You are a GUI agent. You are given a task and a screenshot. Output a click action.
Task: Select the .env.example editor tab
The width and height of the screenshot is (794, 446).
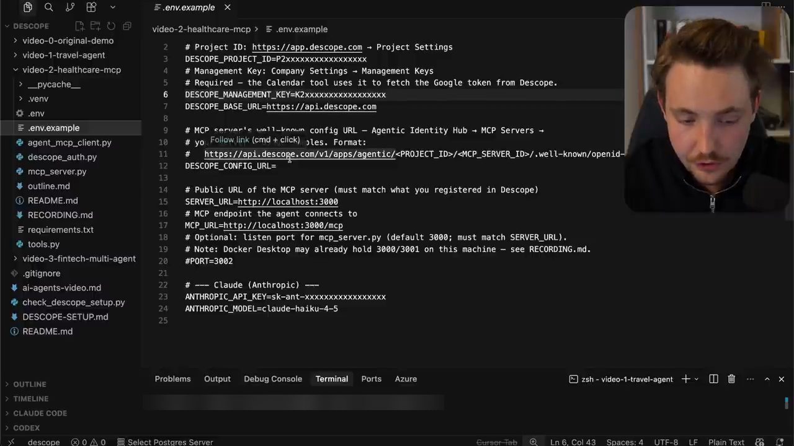click(189, 7)
